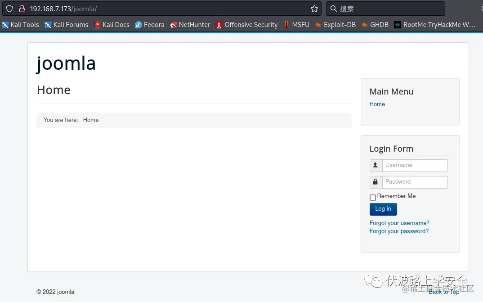483x302 pixels.
Task: Open the Kali Tools bookmark
Action: point(20,25)
